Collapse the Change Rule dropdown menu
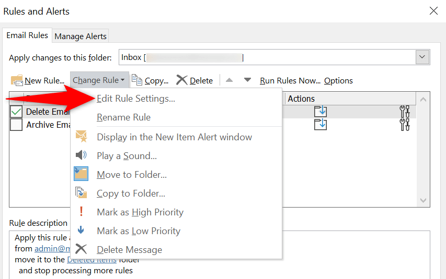446x279 pixels. tap(99, 80)
